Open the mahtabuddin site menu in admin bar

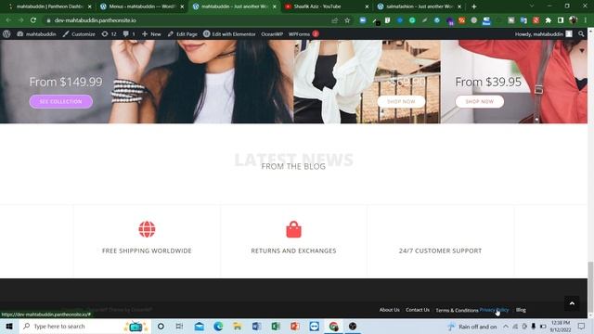36,34
